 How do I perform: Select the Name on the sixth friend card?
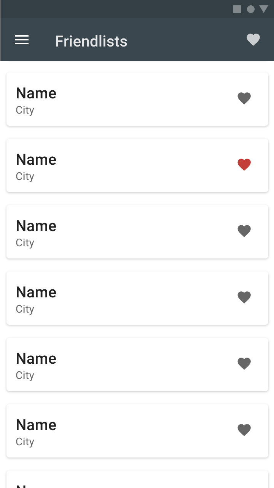pyautogui.click(x=36, y=425)
